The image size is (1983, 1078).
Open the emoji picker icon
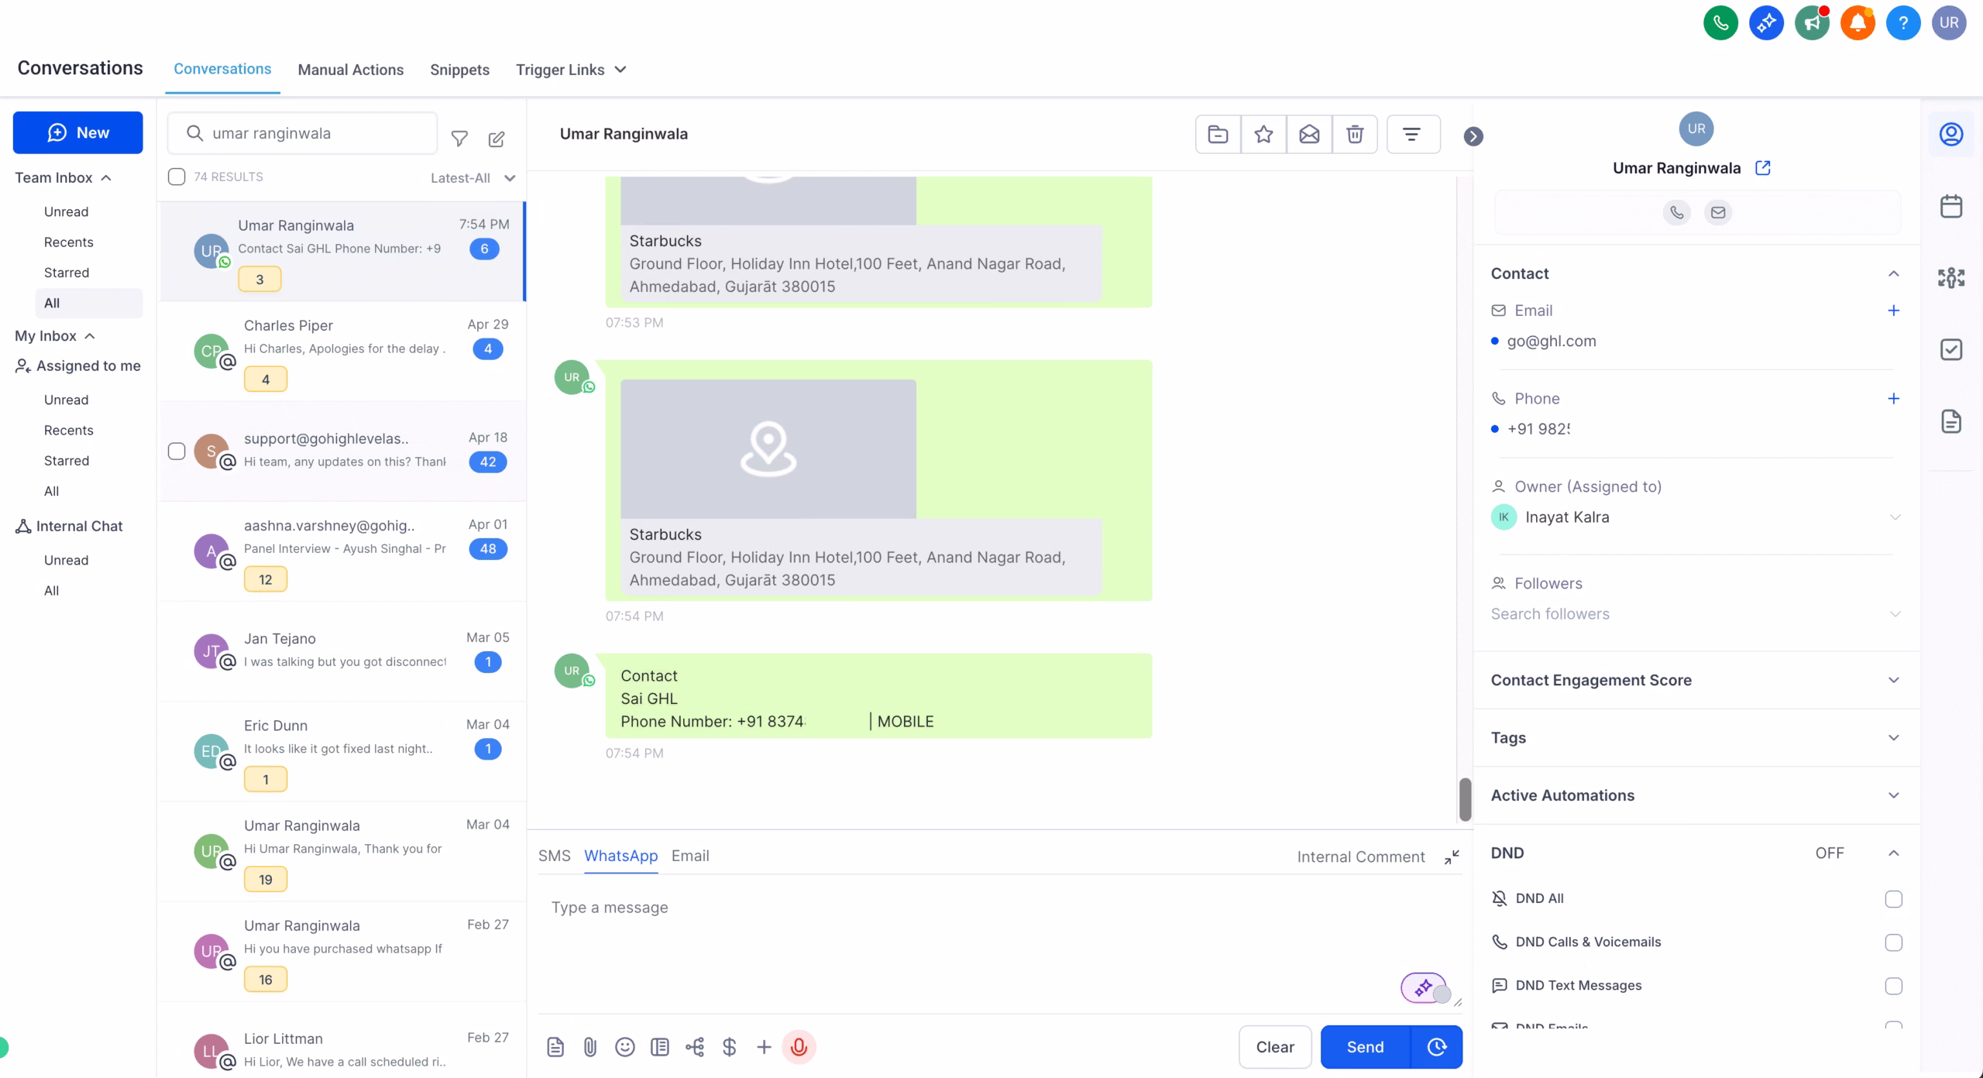624,1047
